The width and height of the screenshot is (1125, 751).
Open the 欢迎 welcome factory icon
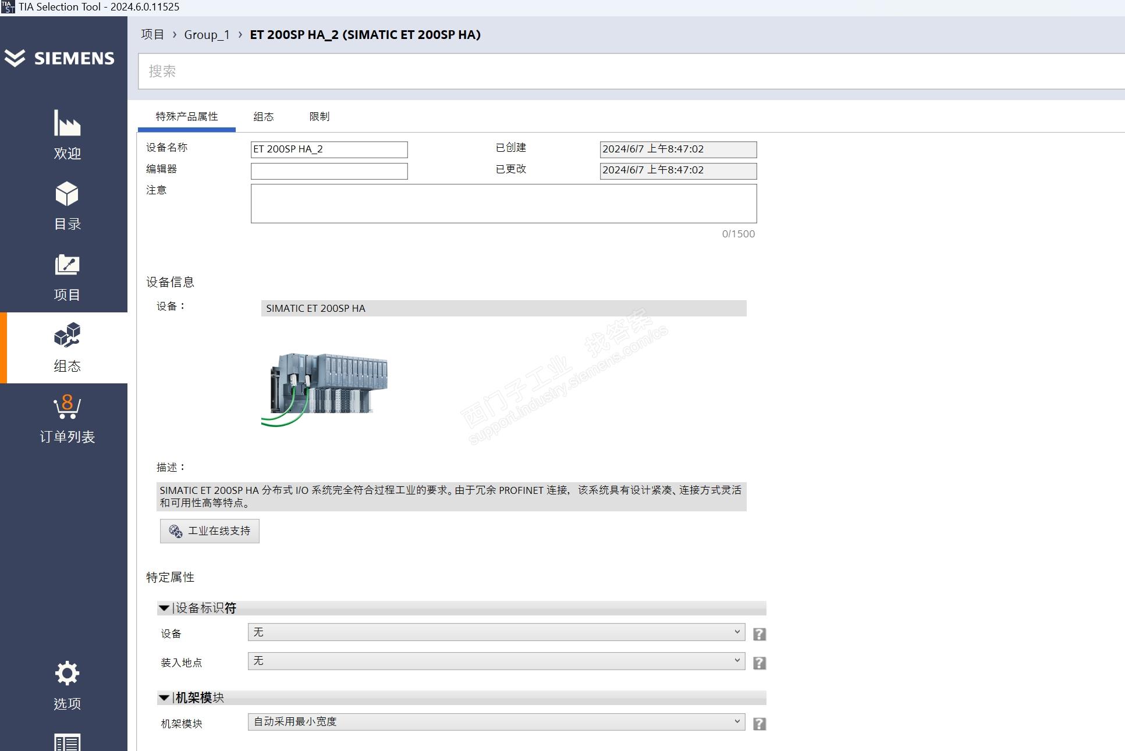[x=67, y=123]
